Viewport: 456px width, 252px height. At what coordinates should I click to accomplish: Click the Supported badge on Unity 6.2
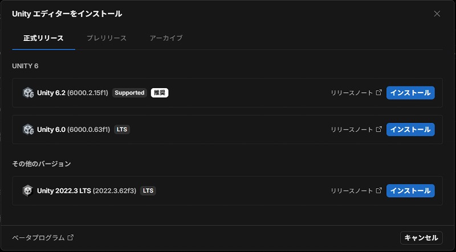point(129,93)
